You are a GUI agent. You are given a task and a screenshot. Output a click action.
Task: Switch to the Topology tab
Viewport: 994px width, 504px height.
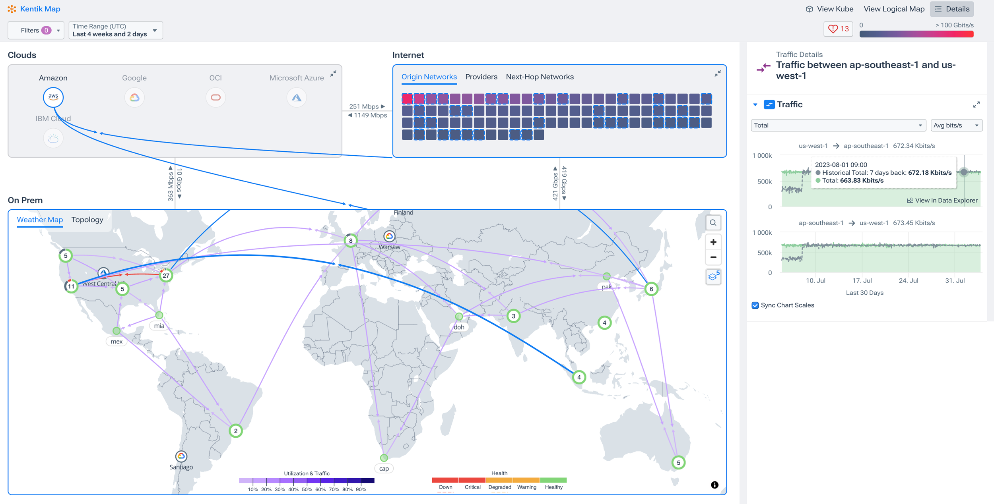pyautogui.click(x=87, y=220)
